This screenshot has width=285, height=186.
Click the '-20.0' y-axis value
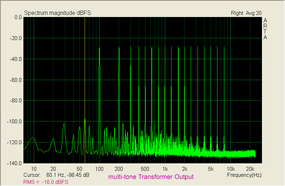click(x=16, y=38)
